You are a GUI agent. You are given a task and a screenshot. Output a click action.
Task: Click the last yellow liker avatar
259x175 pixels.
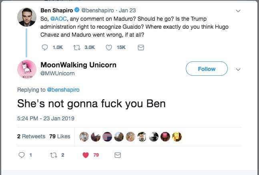(177, 137)
